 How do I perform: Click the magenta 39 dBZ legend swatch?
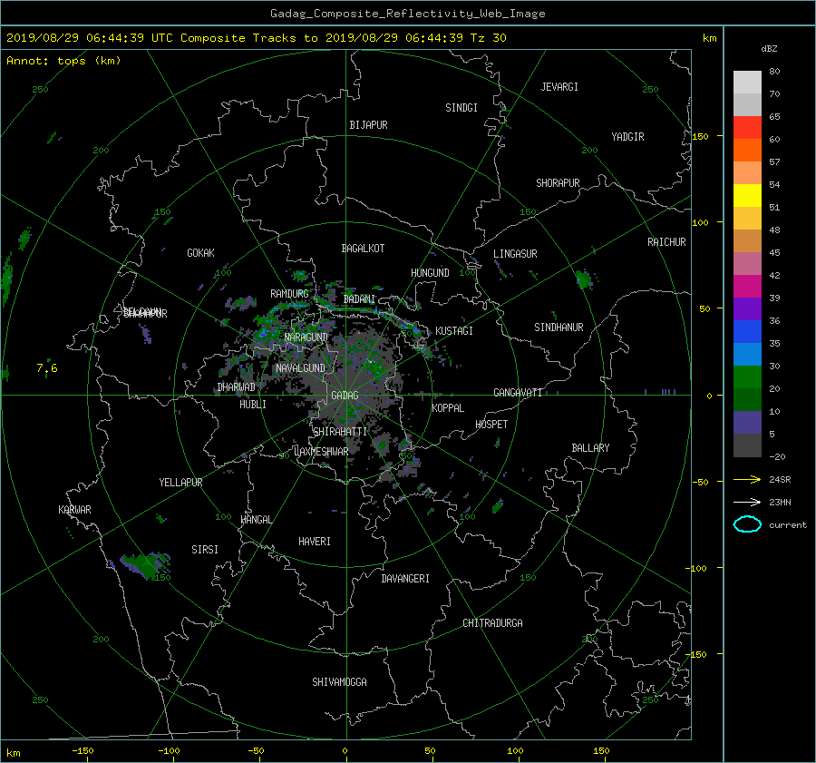747,286
